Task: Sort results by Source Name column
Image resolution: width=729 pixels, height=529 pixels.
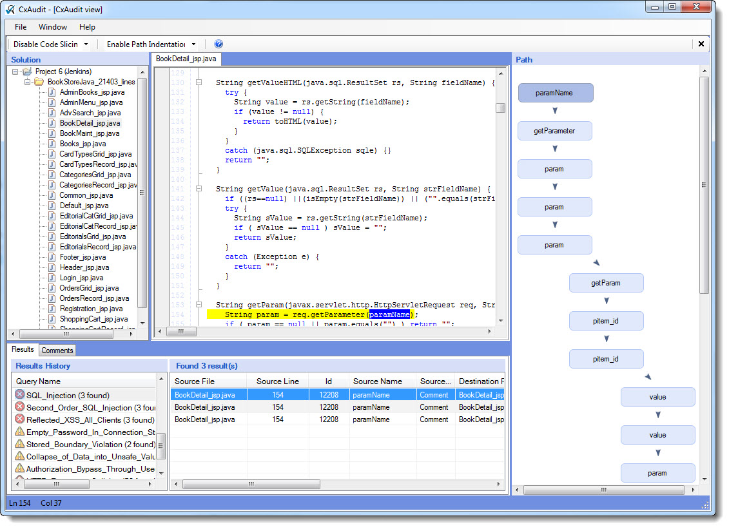Action: (382, 381)
